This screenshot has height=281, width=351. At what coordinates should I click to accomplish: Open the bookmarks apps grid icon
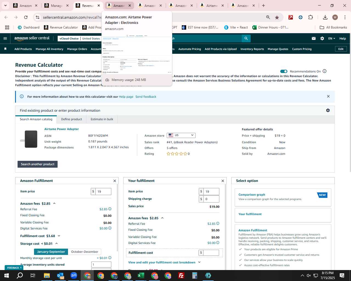(7, 27)
